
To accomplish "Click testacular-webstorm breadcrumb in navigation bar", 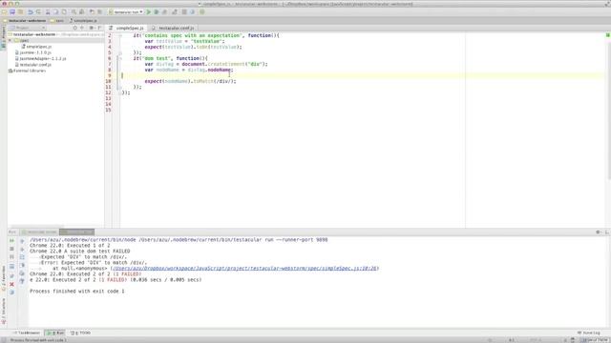I will [x=25, y=21].
